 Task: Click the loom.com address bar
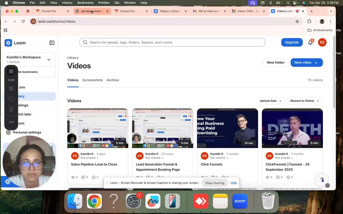pos(166,21)
